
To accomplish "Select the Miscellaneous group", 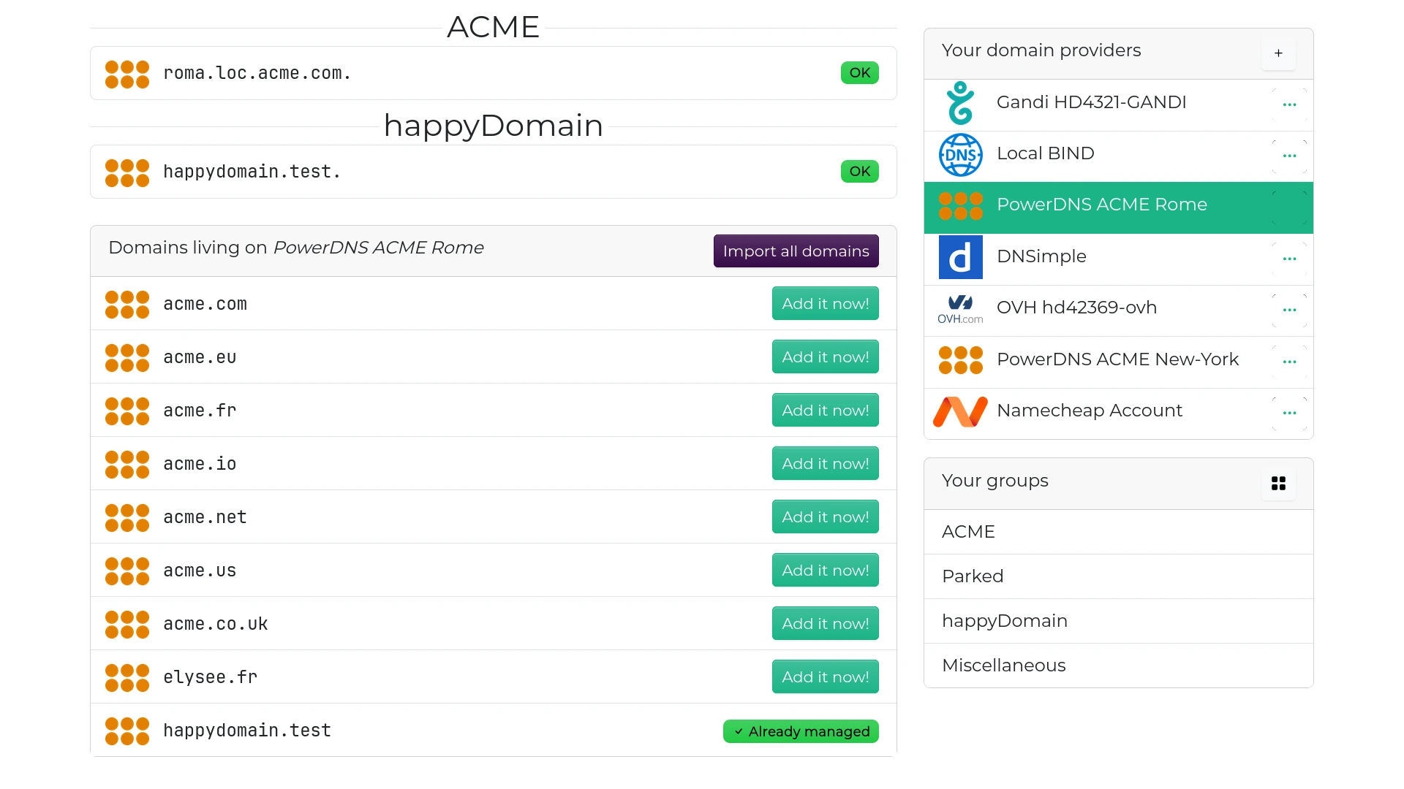I will pos(1003,666).
